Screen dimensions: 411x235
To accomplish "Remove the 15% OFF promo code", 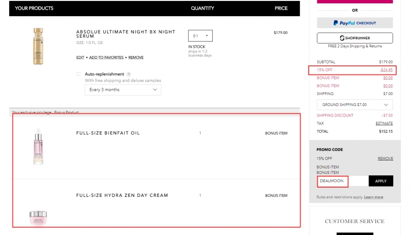I will 385,159.
